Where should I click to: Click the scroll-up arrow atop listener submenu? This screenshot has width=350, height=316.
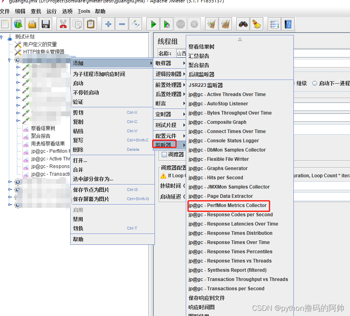pos(240,39)
